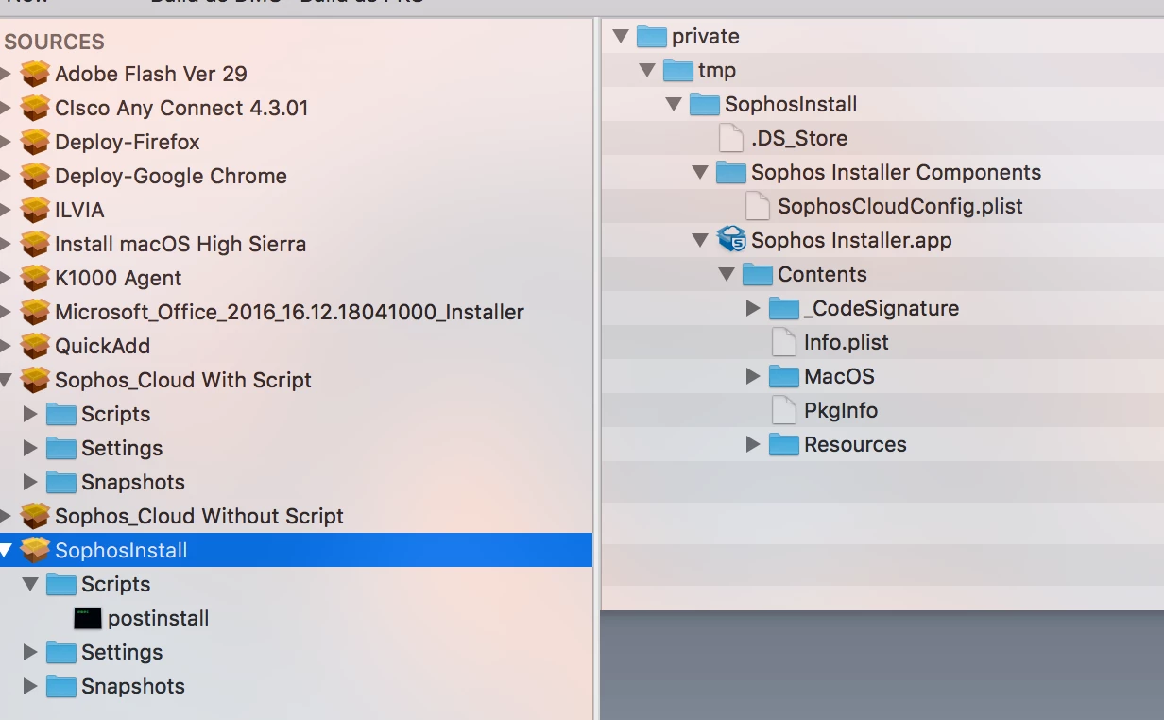Expand the last Snapshots folder in the sidebar

30,686
